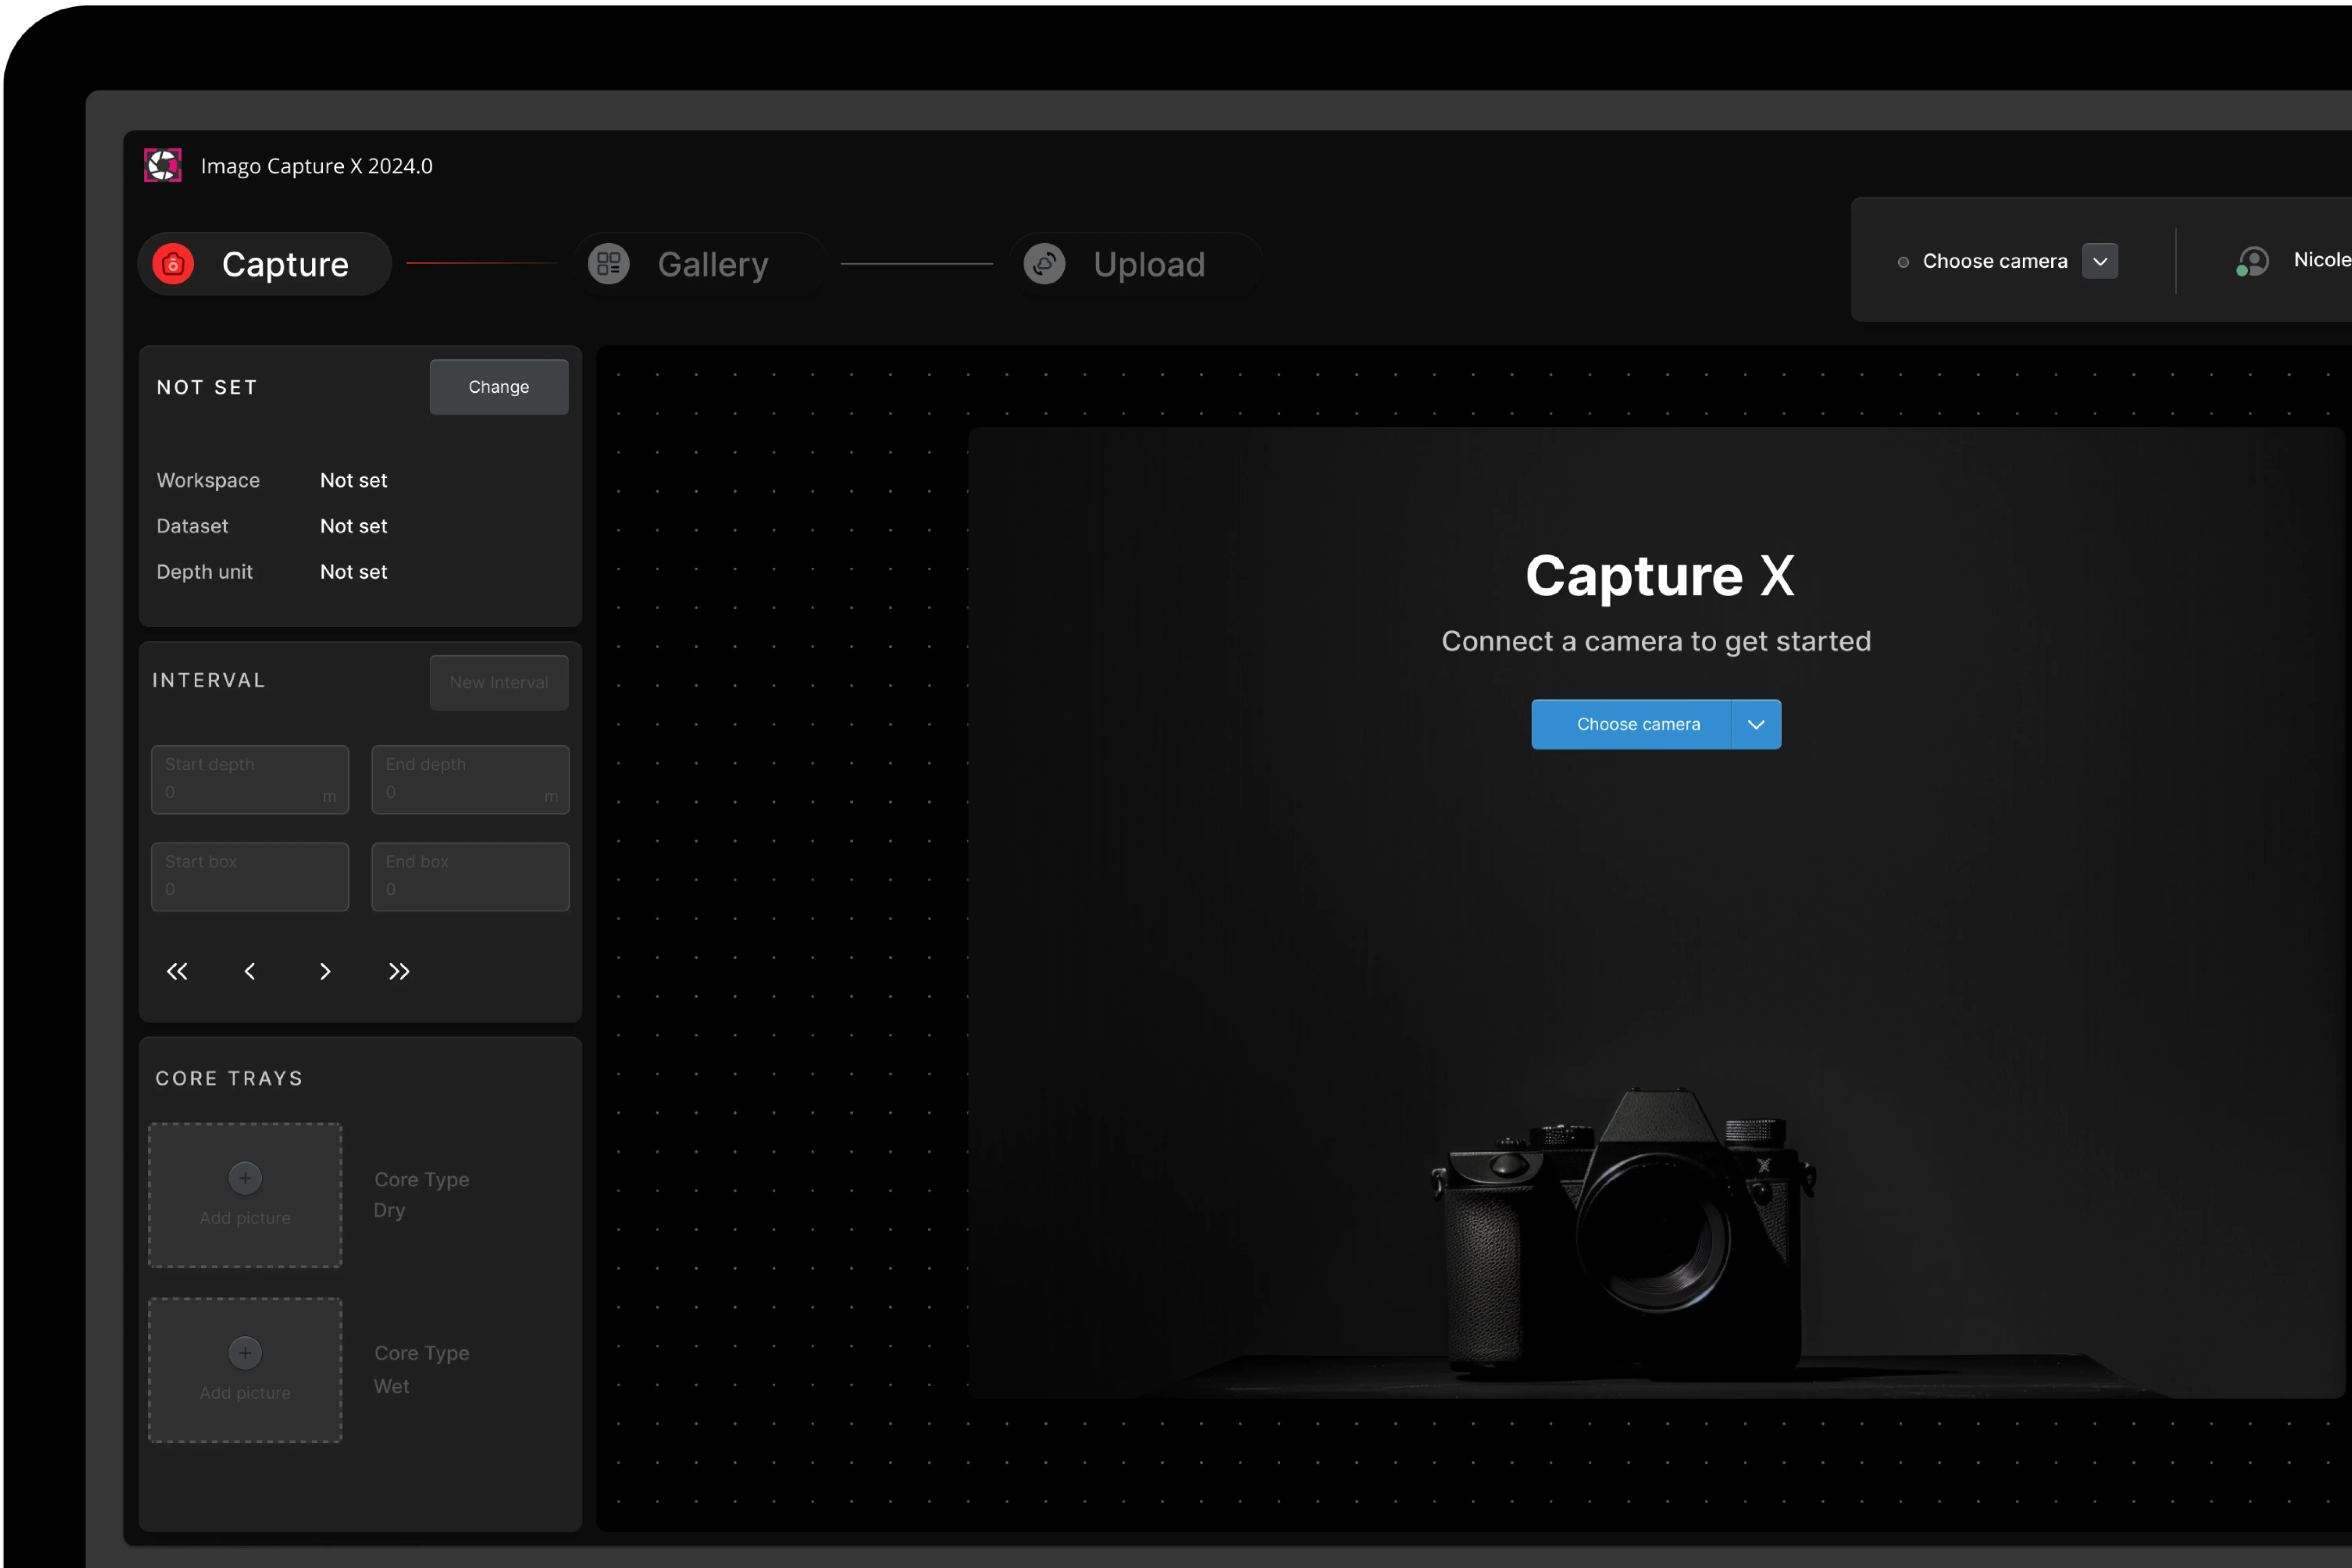Expand the top bar Choose camera dropdown arrow
Image resolution: width=2352 pixels, height=1568 pixels.
click(2100, 261)
